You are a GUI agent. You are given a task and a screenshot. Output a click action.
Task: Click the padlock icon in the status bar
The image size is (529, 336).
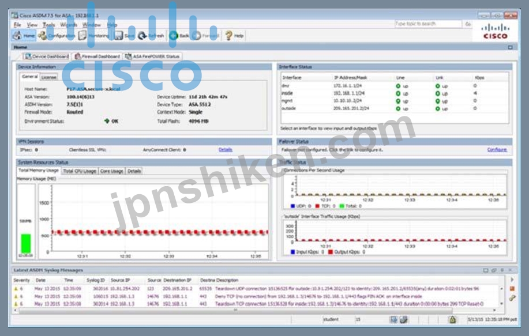452,319
